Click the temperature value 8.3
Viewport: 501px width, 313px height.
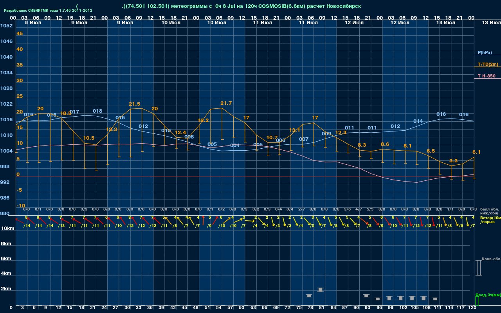[x=362, y=145]
